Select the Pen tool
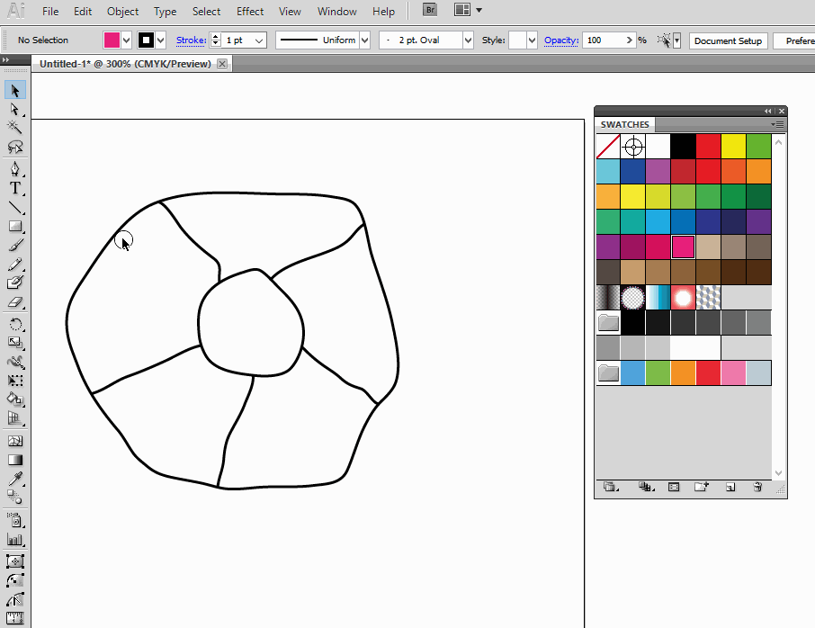 click(x=15, y=169)
